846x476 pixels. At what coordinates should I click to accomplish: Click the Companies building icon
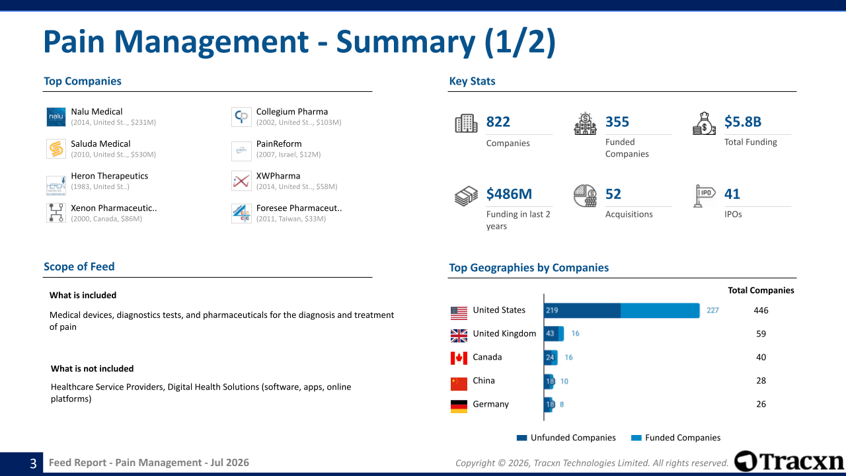(x=466, y=124)
